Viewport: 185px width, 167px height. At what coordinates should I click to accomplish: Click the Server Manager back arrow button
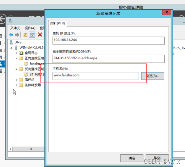(x=2, y=19)
